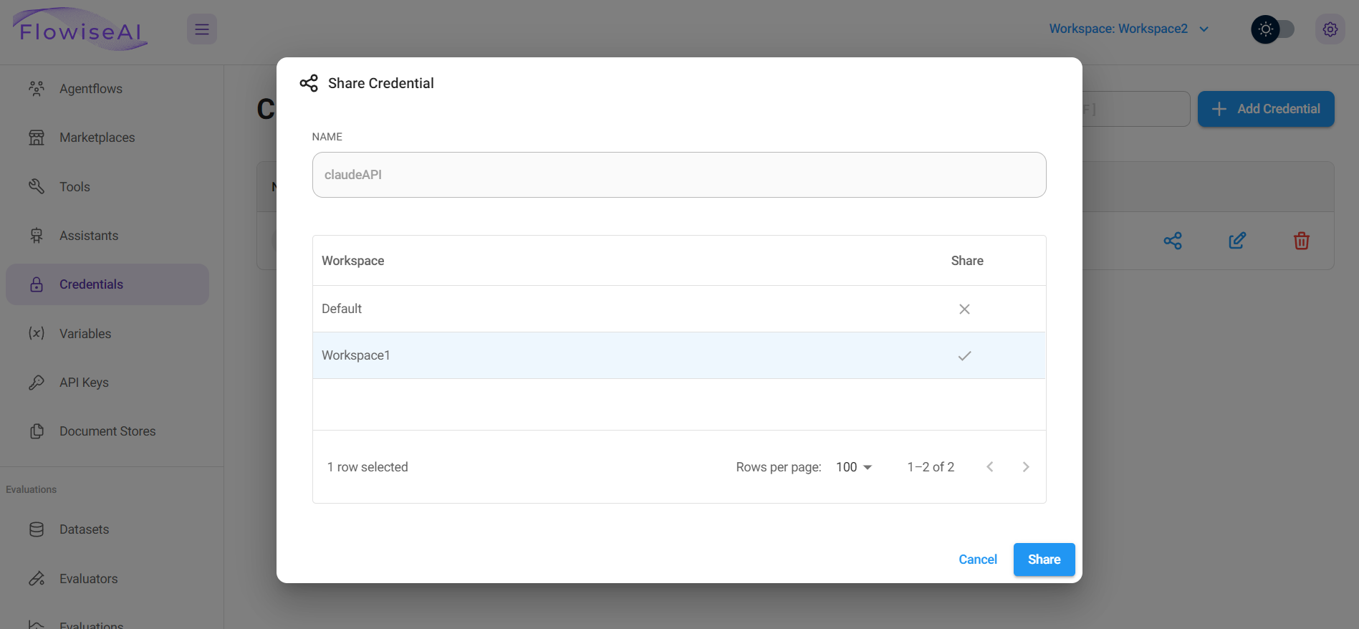Toggle dark mode switch
This screenshot has height=629, width=1359.
(x=1273, y=29)
